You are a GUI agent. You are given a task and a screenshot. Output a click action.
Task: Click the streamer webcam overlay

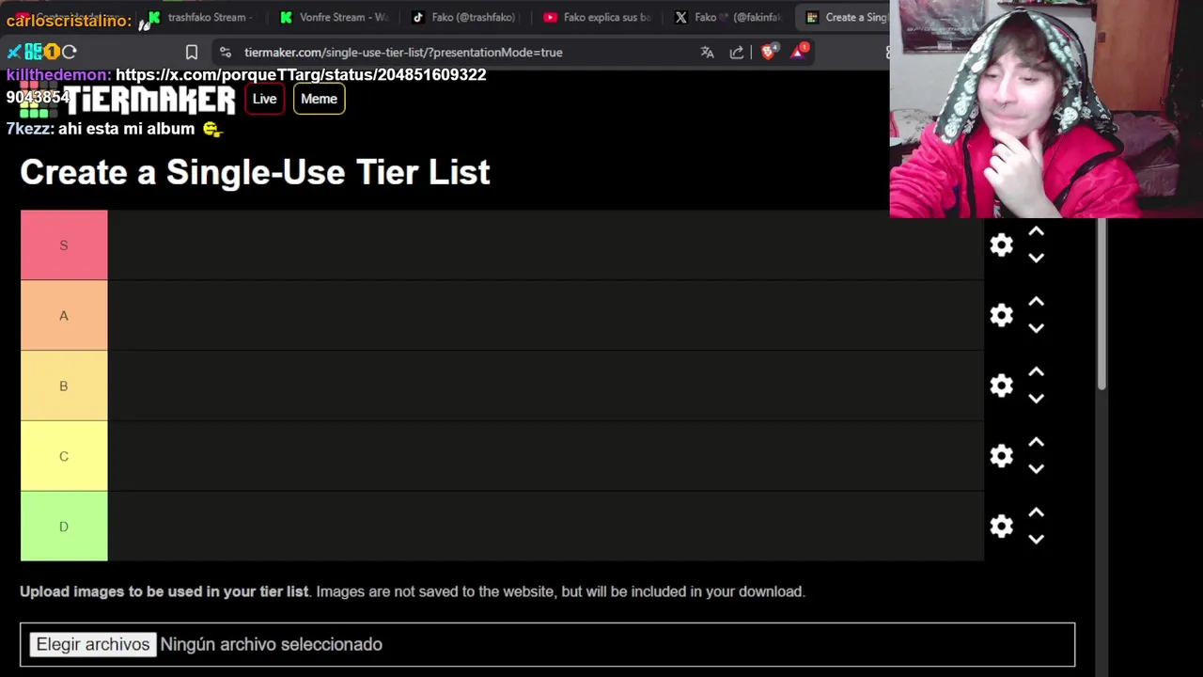(1046, 109)
